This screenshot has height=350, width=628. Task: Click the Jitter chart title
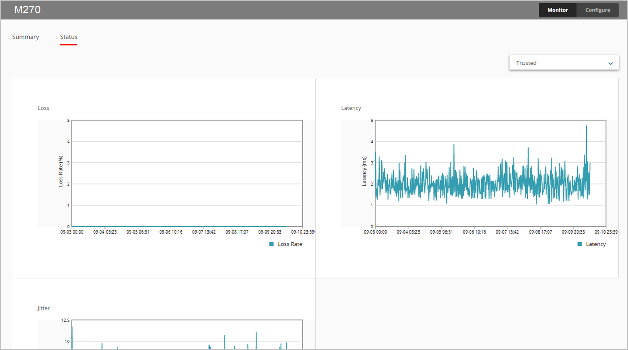point(44,308)
